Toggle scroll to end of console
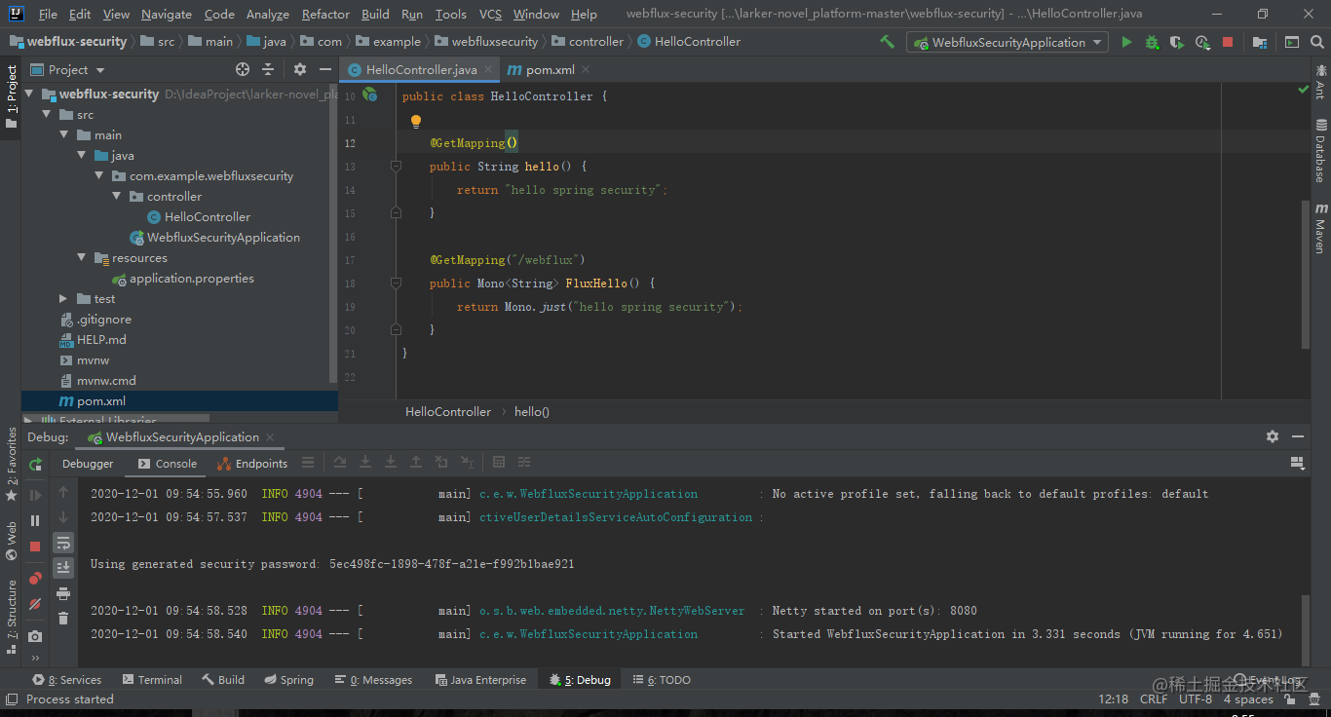 (63, 568)
